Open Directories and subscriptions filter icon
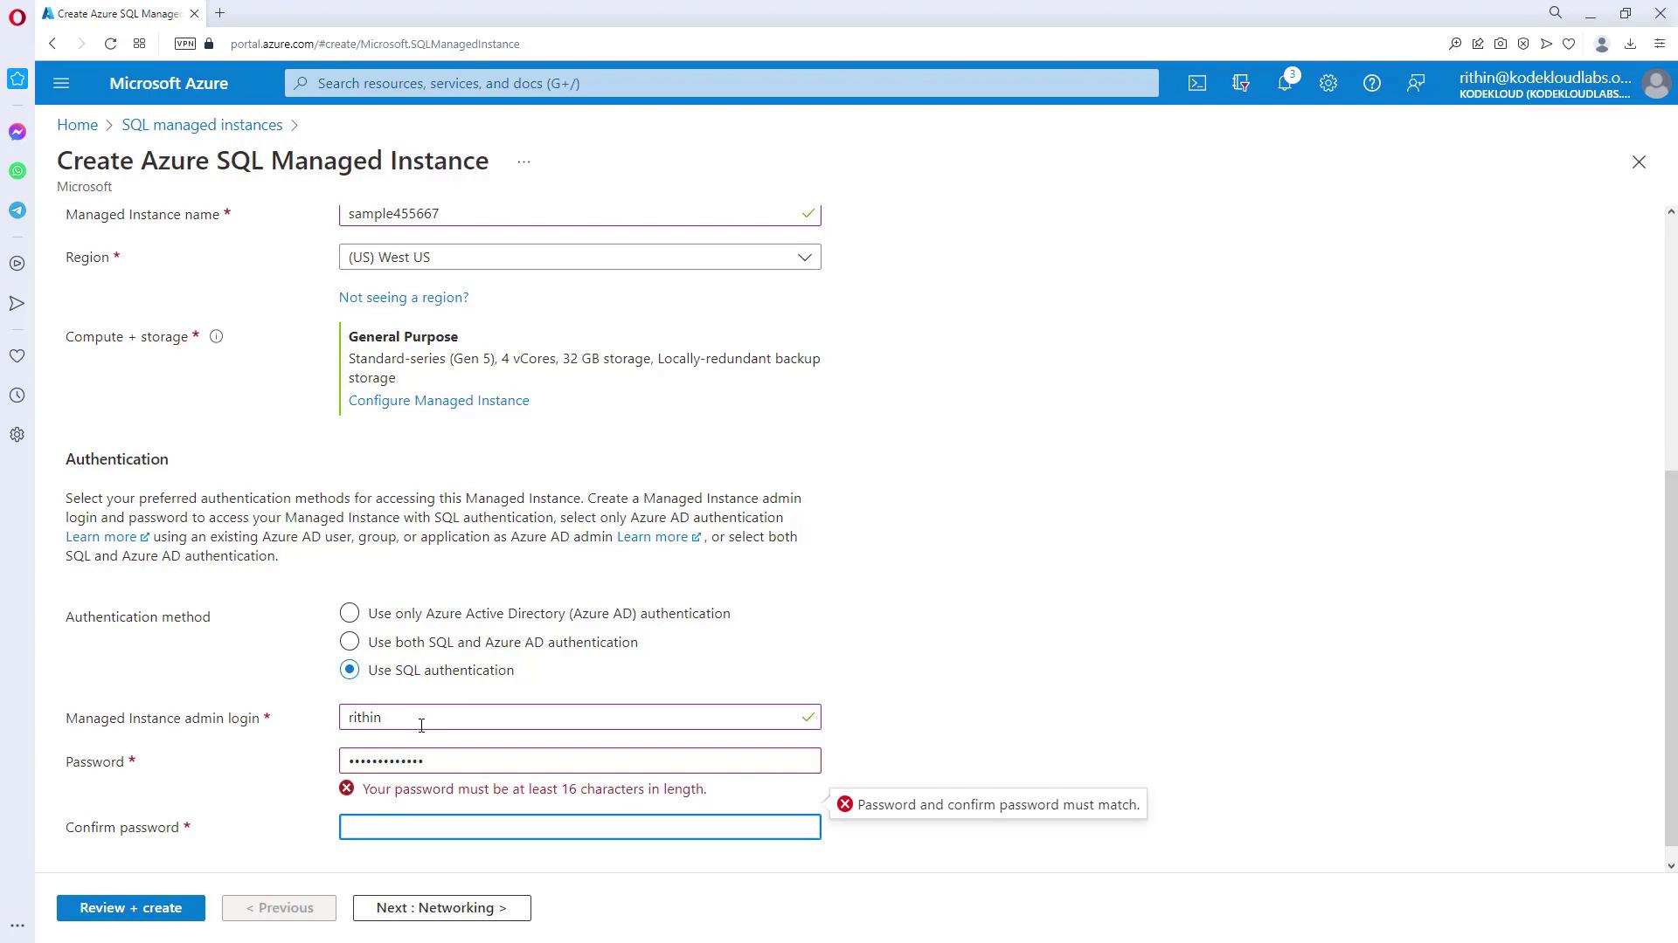This screenshot has width=1678, height=943. click(x=1240, y=84)
